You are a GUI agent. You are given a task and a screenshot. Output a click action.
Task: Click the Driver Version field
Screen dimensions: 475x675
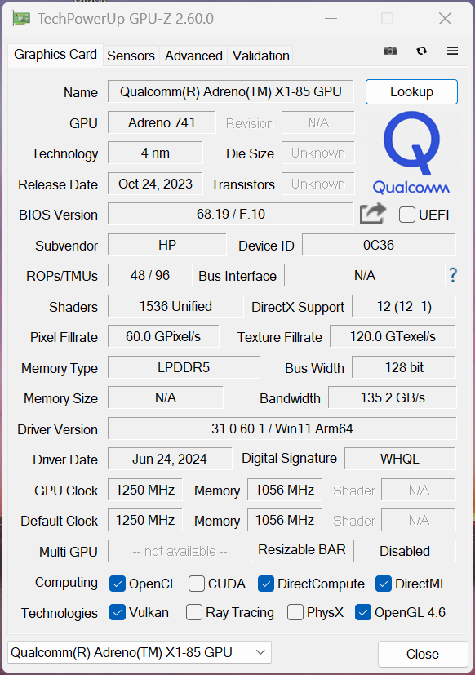282,429
